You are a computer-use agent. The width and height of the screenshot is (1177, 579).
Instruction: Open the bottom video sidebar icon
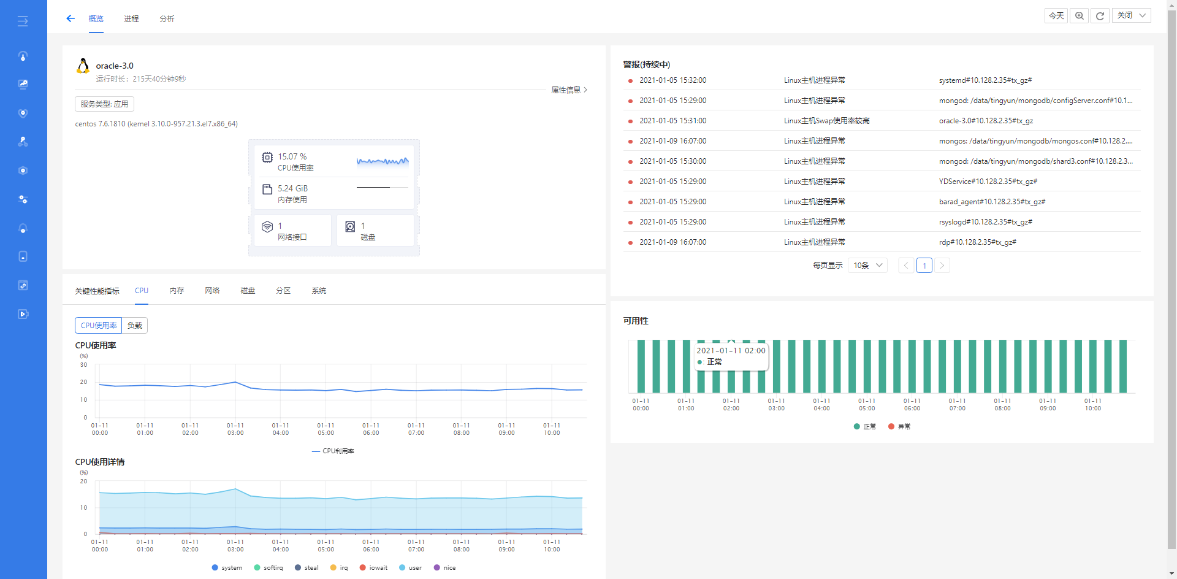[23, 314]
